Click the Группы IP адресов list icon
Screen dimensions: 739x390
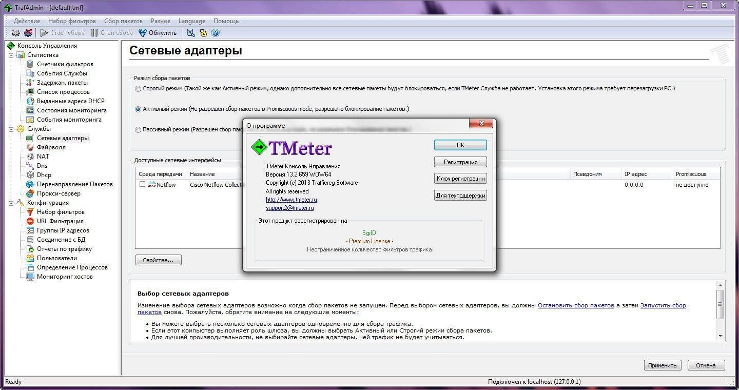[30, 230]
